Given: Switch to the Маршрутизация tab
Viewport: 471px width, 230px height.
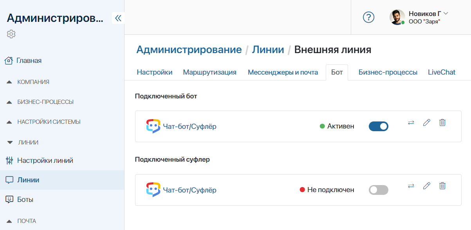Looking at the screenshot, I should 209,72.
